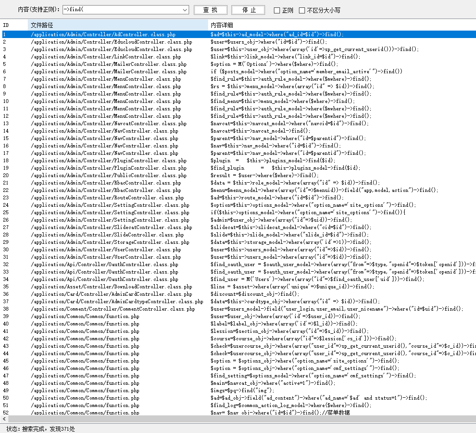This screenshot has height=433, width=476.
Task: Click row 52 code with 菜单数据 comment
Action: coord(280,413)
